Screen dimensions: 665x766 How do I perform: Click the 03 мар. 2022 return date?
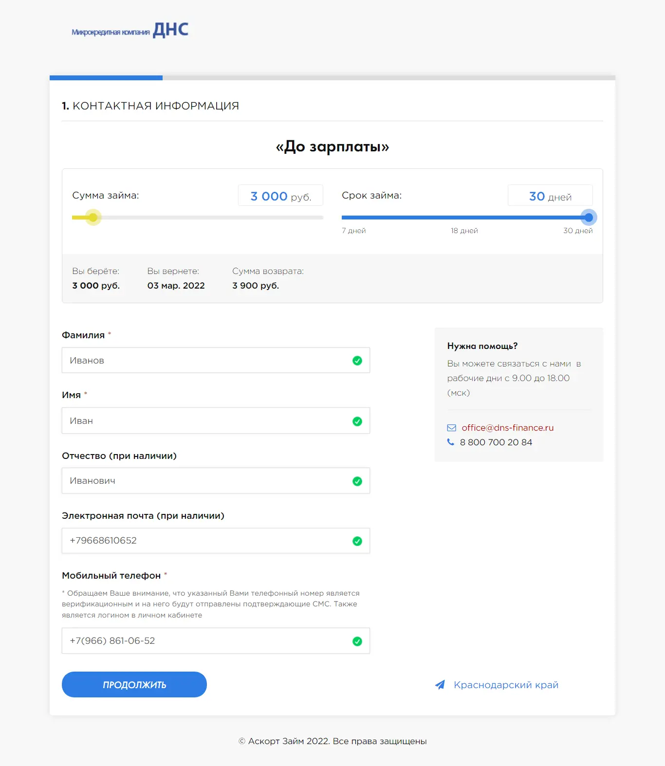coord(176,286)
